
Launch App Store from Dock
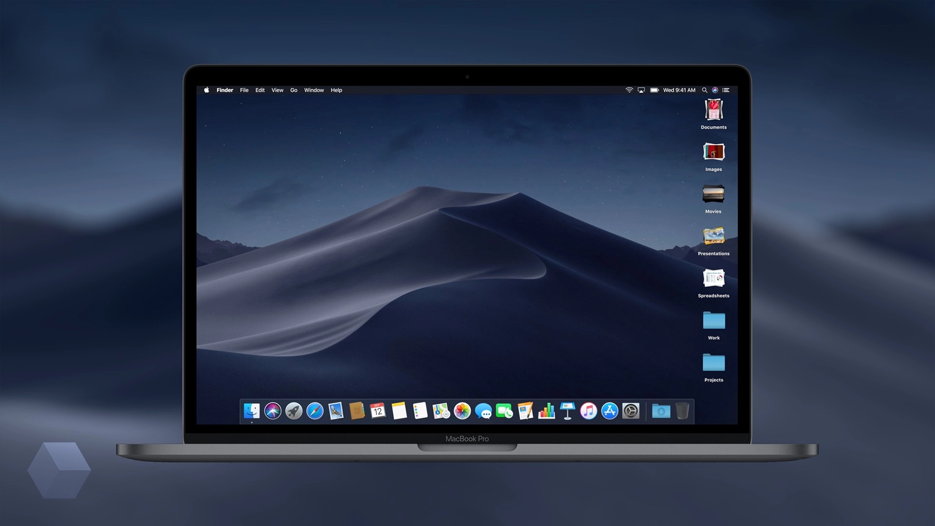[x=609, y=411]
